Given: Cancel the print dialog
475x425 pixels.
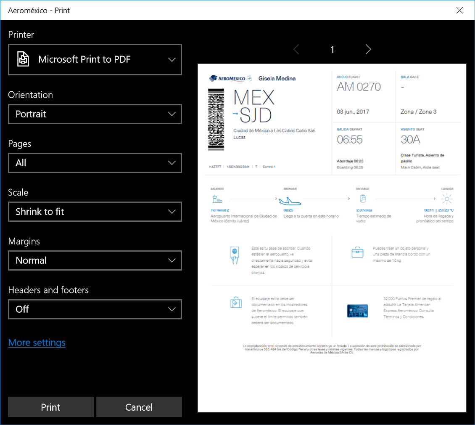Looking at the screenshot, I should tap(139, 407).
